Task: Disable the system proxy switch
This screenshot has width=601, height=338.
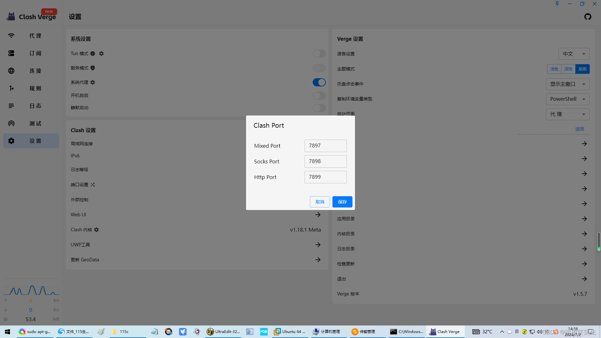Action: pyautogui.click(x=319, y=82)
